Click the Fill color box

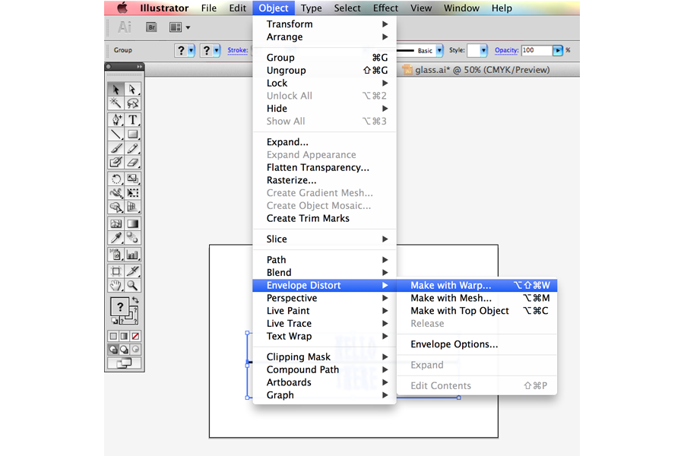(x=119, y=307)
